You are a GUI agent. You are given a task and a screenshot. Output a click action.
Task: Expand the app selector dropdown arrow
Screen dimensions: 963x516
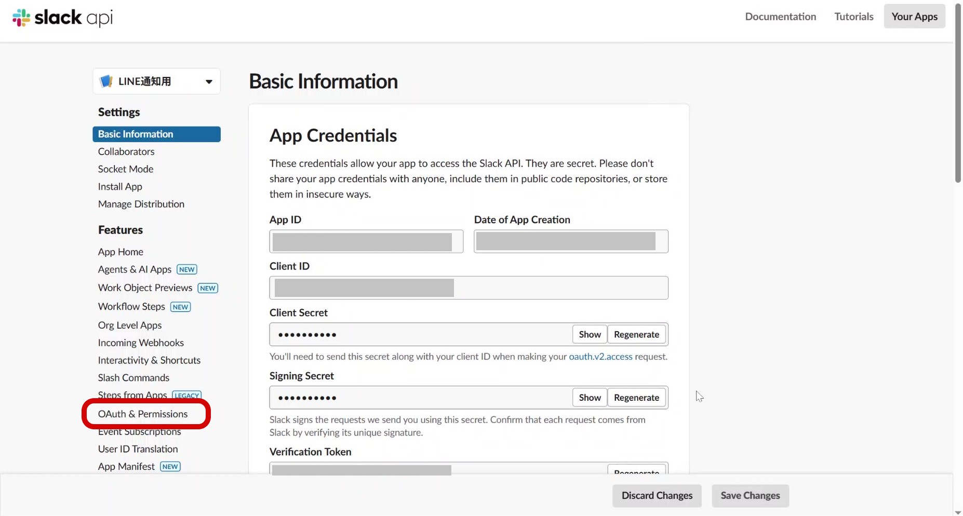click(x=209, y=82)
